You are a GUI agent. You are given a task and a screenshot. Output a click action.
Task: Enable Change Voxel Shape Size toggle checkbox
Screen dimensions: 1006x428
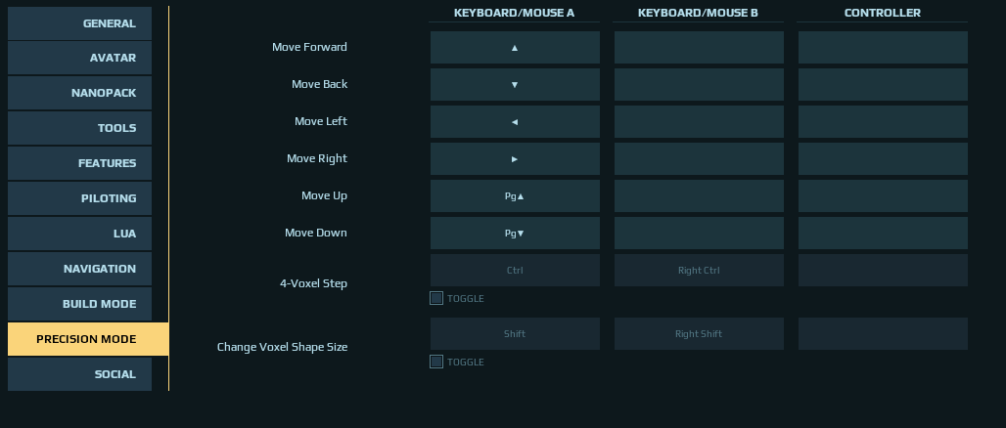click(436, 362)
